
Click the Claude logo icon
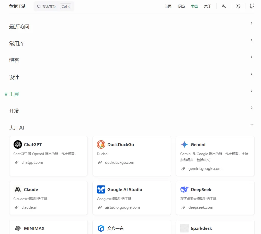tap(18, 190)
